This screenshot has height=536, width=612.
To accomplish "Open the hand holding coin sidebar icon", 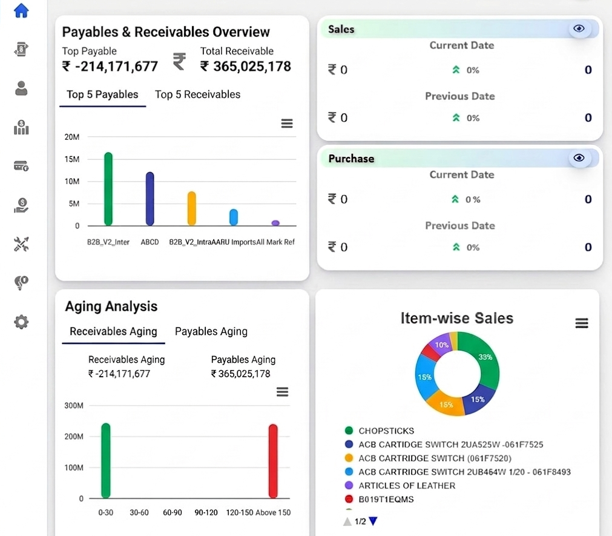I will click(21, 205).
